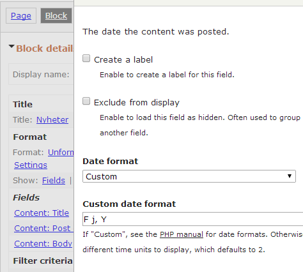
Task: Click the "Create a label" text label
Action: (x=123, y=59)
